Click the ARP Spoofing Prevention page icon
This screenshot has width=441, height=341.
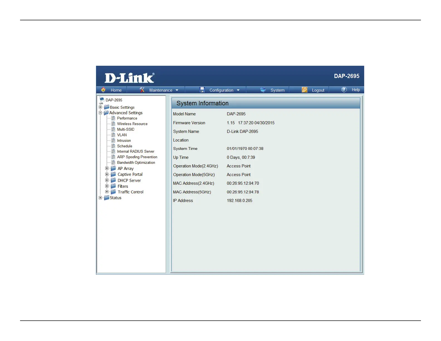point(113,157)
